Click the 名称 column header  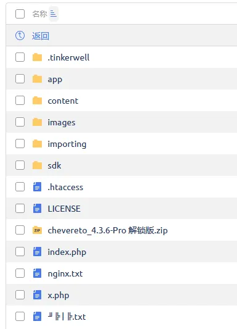(39, 14)
